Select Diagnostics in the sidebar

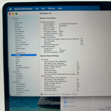pyautogui.click(x=19, y=36)
